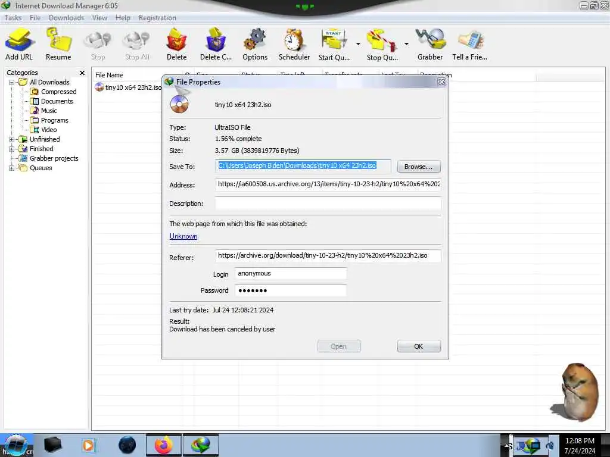Click the Stop All toolbar icon
Viewport: 610px width, 457px height.
click(137, 46)
